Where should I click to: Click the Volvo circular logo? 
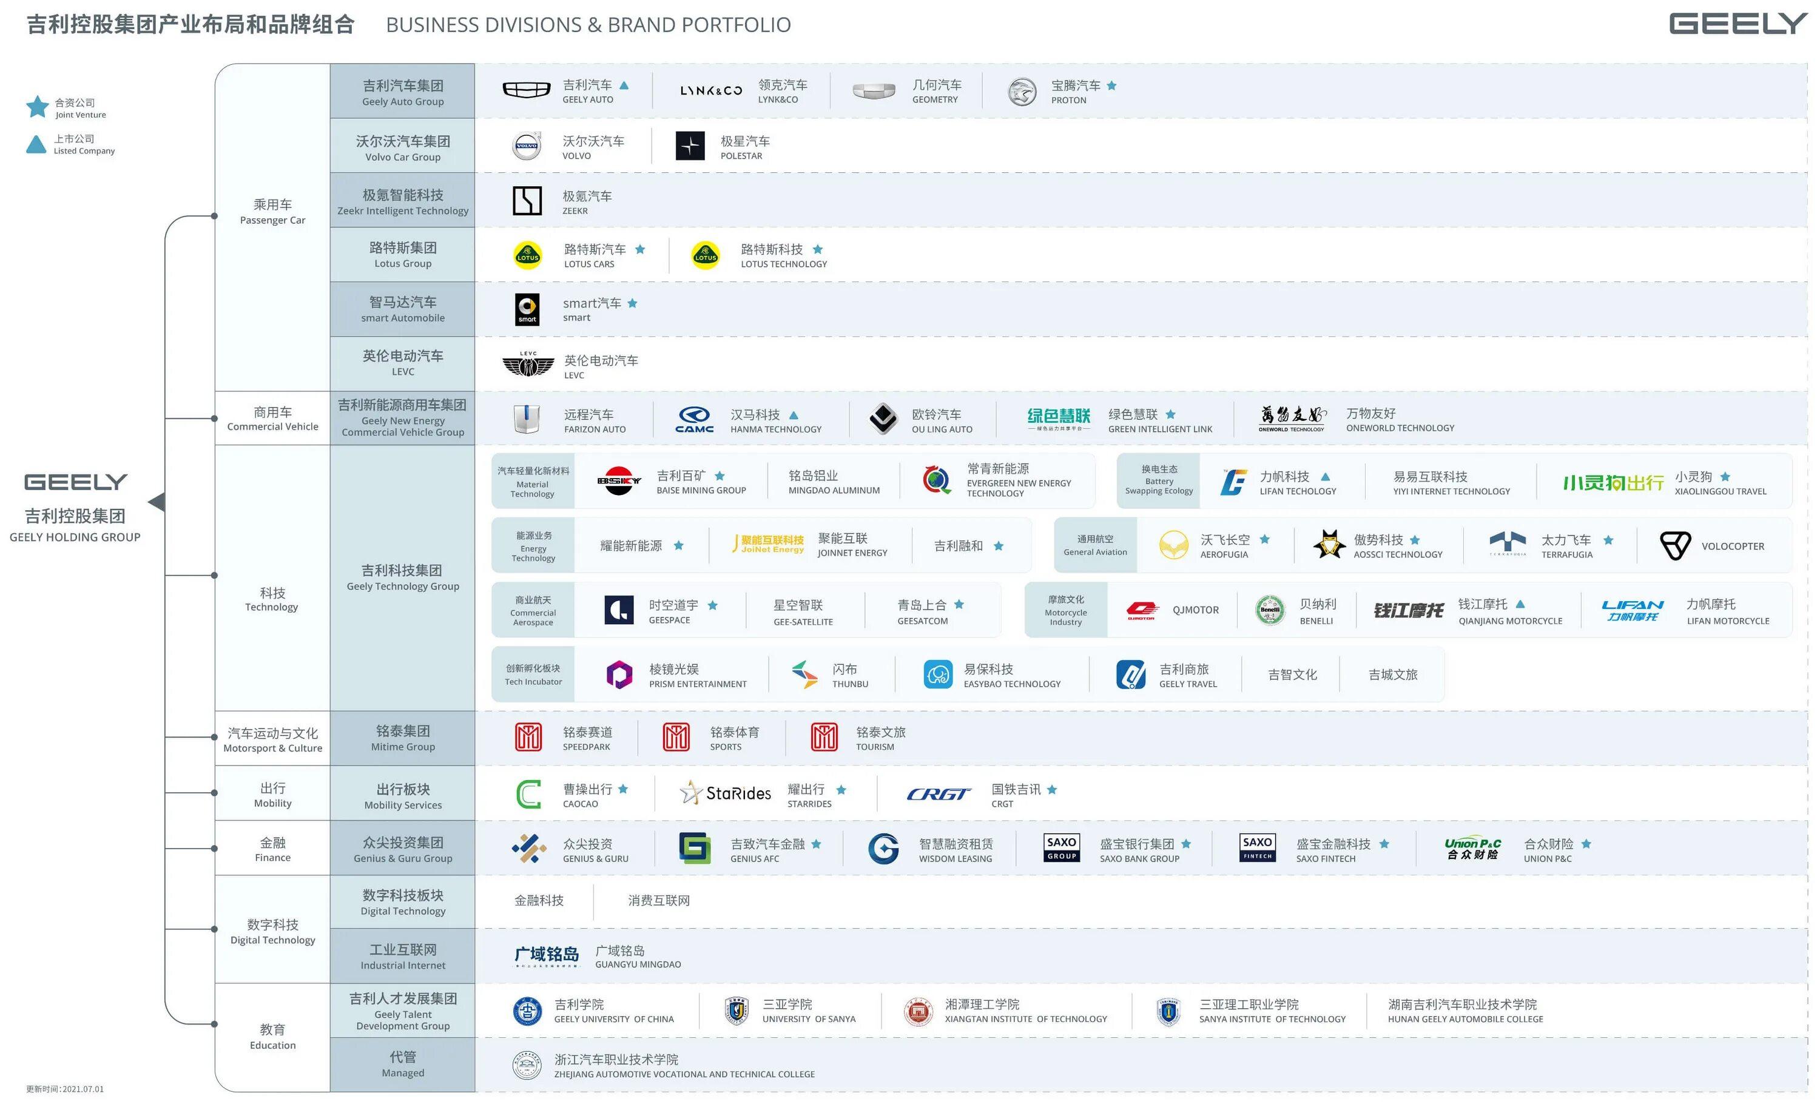527,146
